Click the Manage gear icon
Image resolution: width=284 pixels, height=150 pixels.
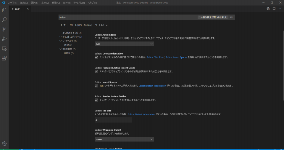tap(4, 144)
